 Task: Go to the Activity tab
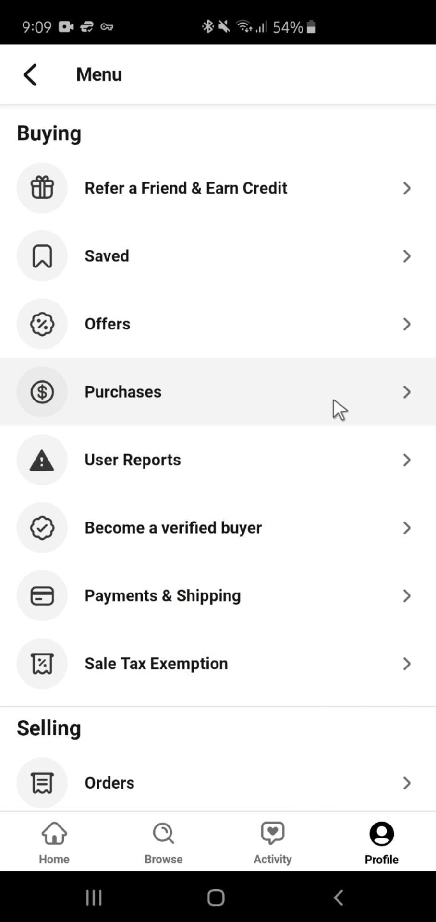pos(272,843)
